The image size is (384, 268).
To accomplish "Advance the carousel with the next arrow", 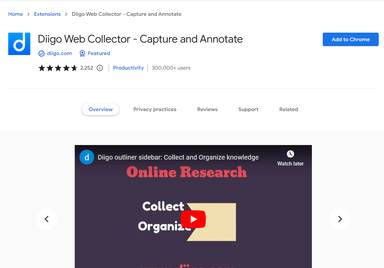I will pos(340,219).
